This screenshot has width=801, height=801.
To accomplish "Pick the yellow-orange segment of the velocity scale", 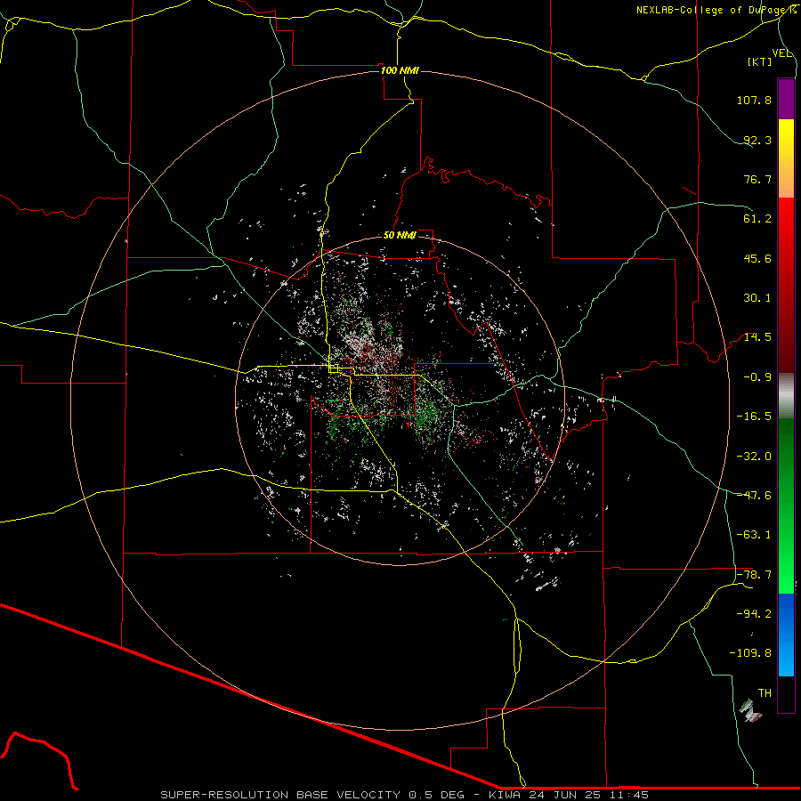I will pos(786,158).
